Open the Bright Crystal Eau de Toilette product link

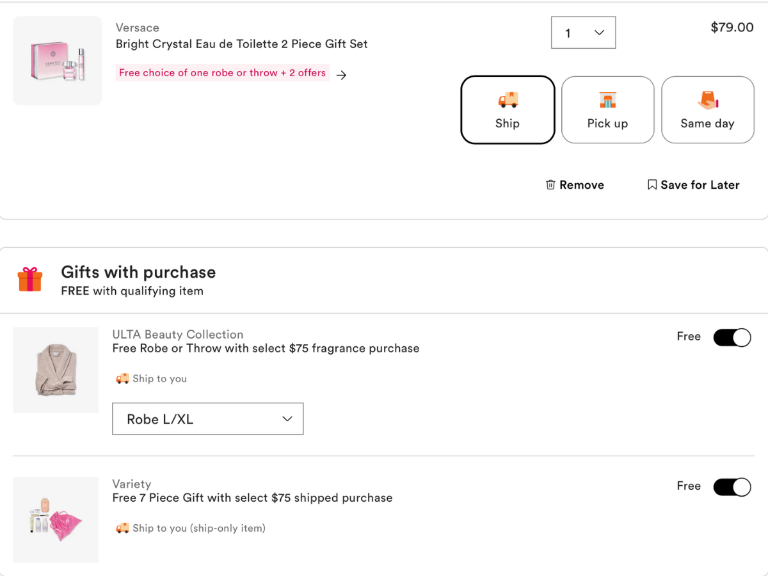[x=241, y=44]
